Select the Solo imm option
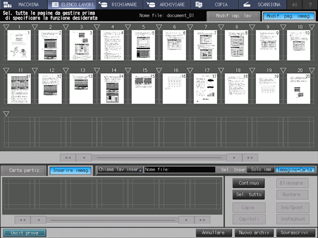This screenshot has width=318, height=238. (261, 169)
